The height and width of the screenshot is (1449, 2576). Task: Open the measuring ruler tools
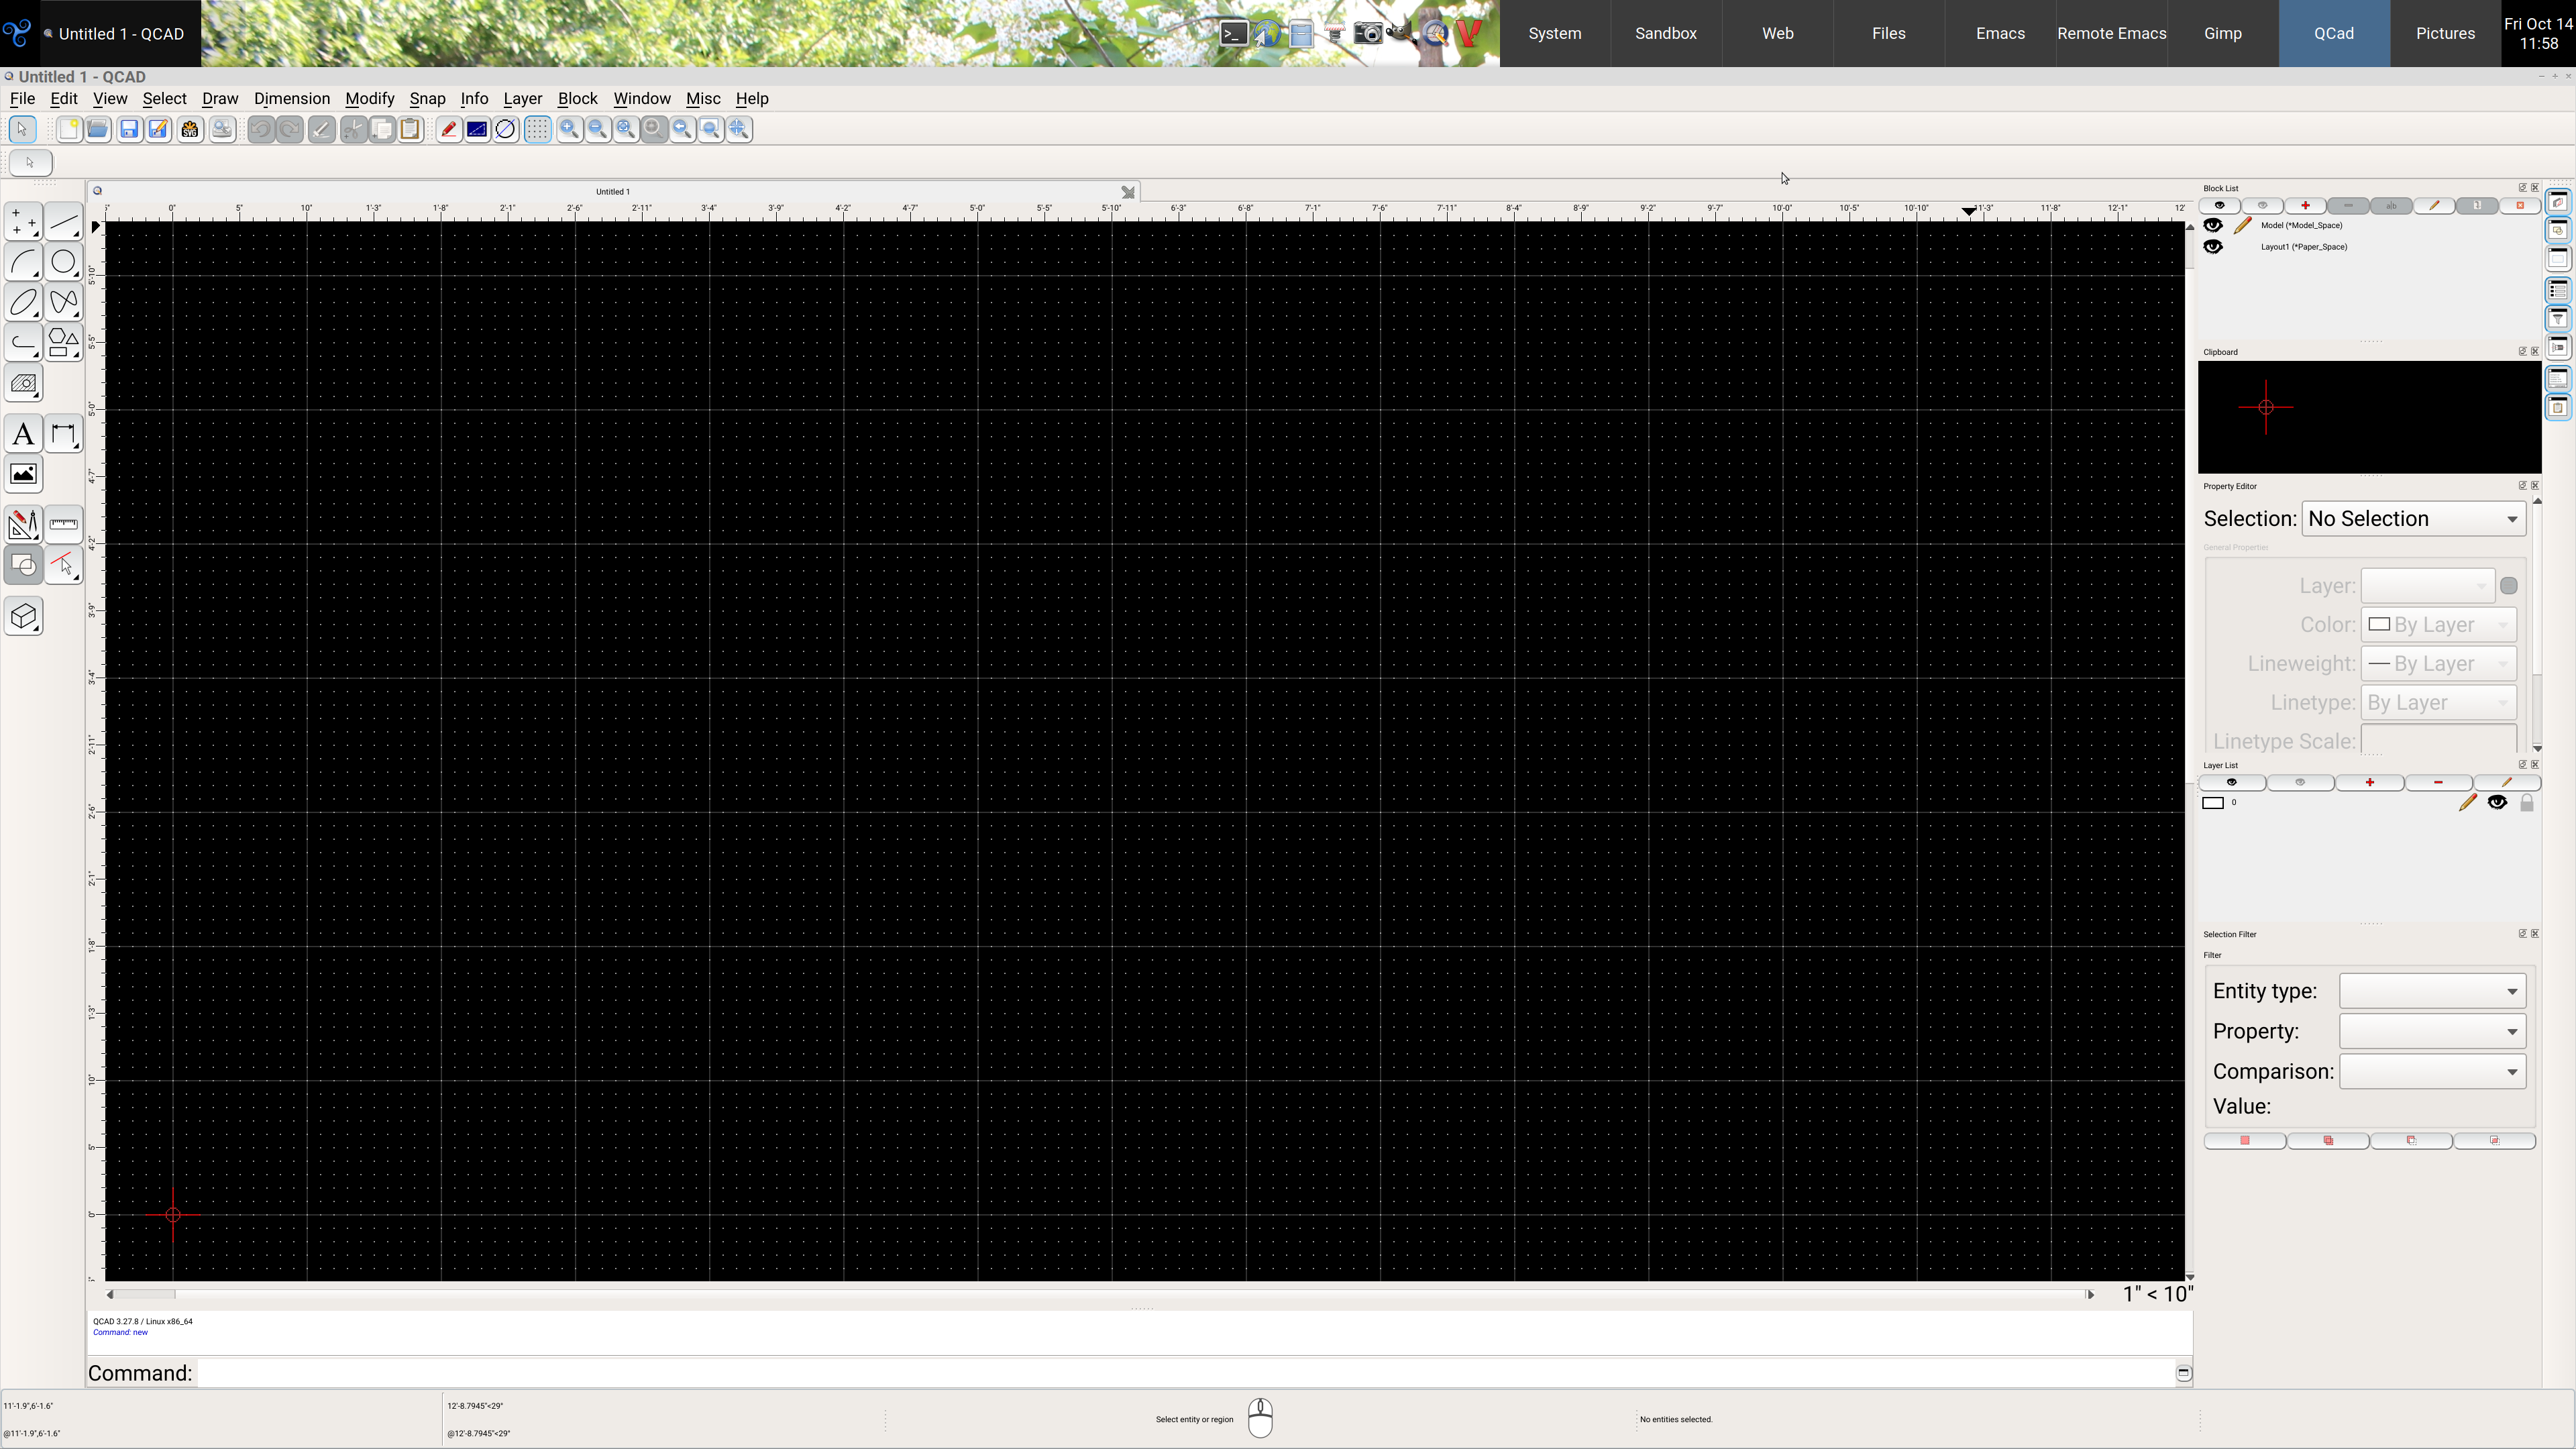point(63,524)
